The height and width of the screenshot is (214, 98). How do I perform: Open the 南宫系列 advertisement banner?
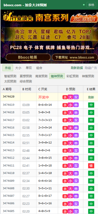click(x=49, y=36)
